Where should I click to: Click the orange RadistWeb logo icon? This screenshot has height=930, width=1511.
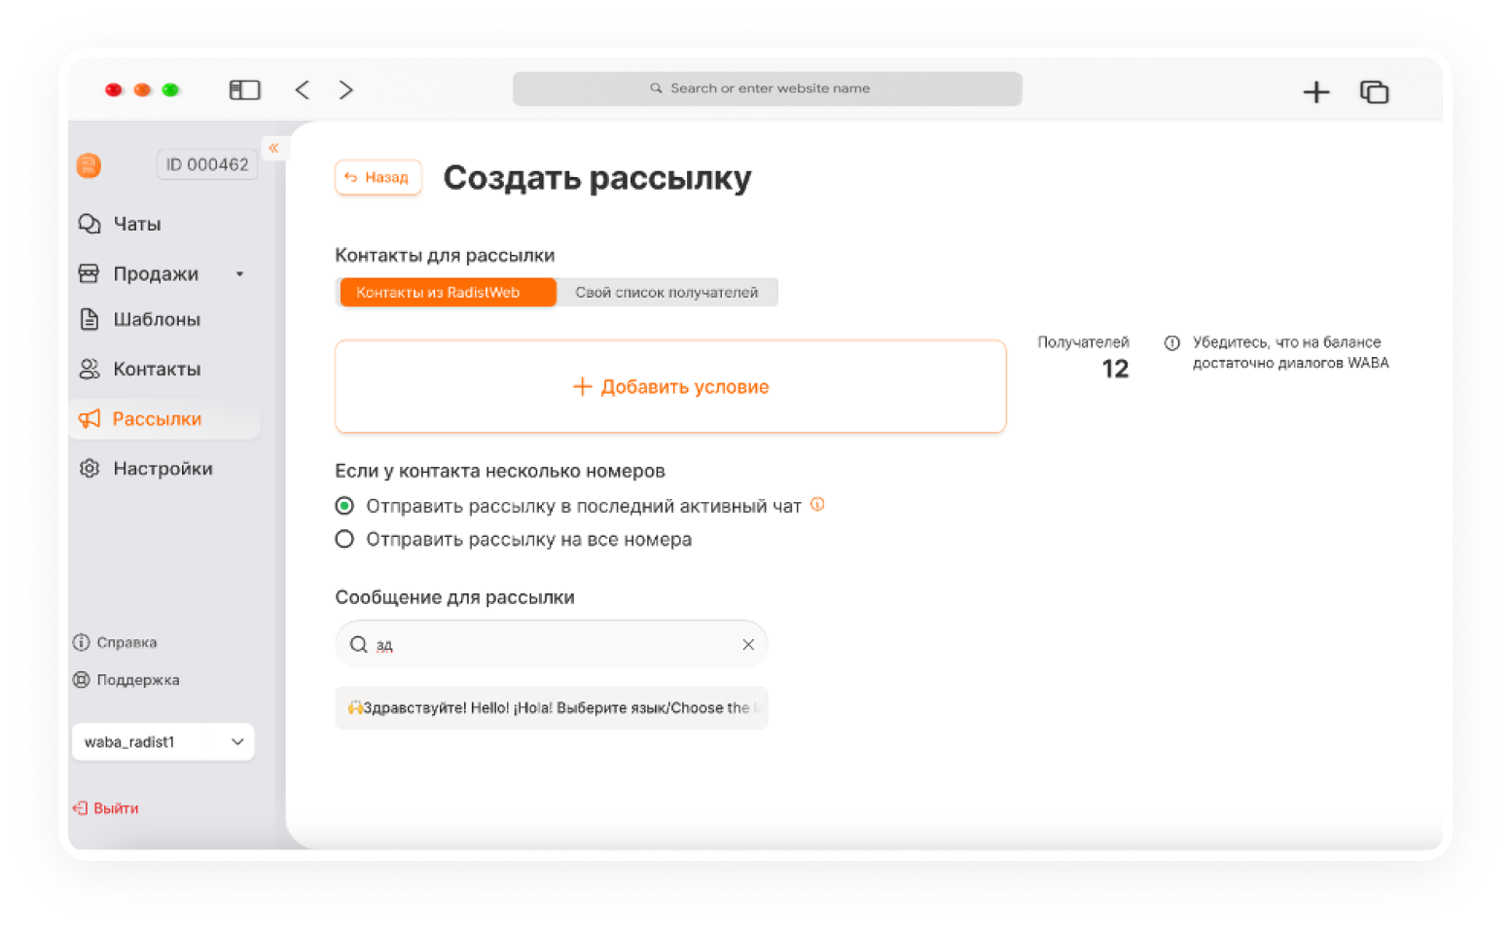click(x=89, y=165)
